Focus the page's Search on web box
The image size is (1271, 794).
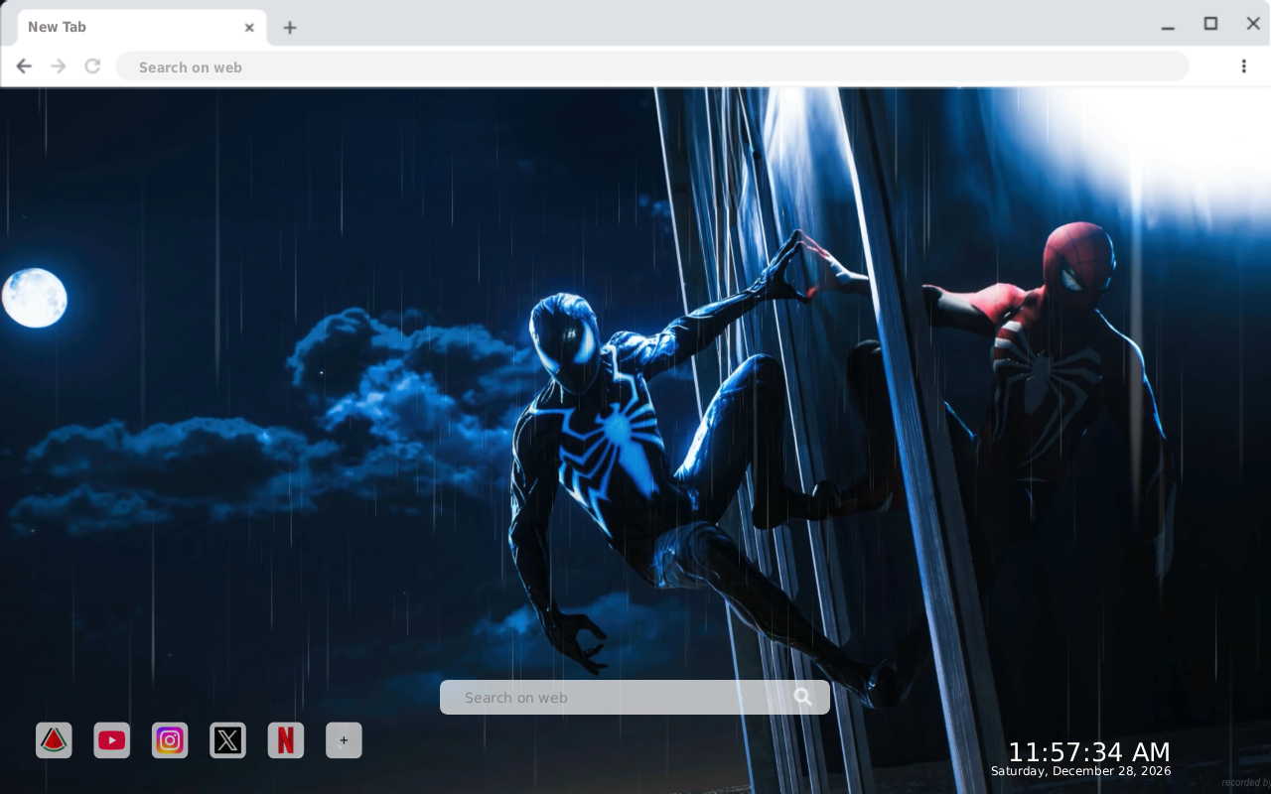[x=635, y=698]
